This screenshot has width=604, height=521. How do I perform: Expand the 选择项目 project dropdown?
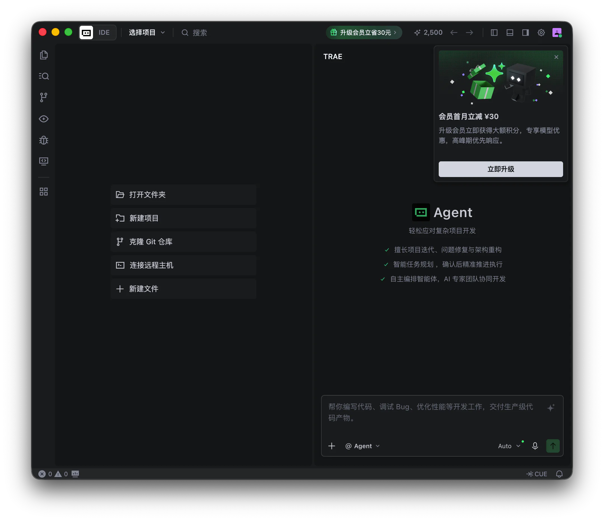point(147,32)
